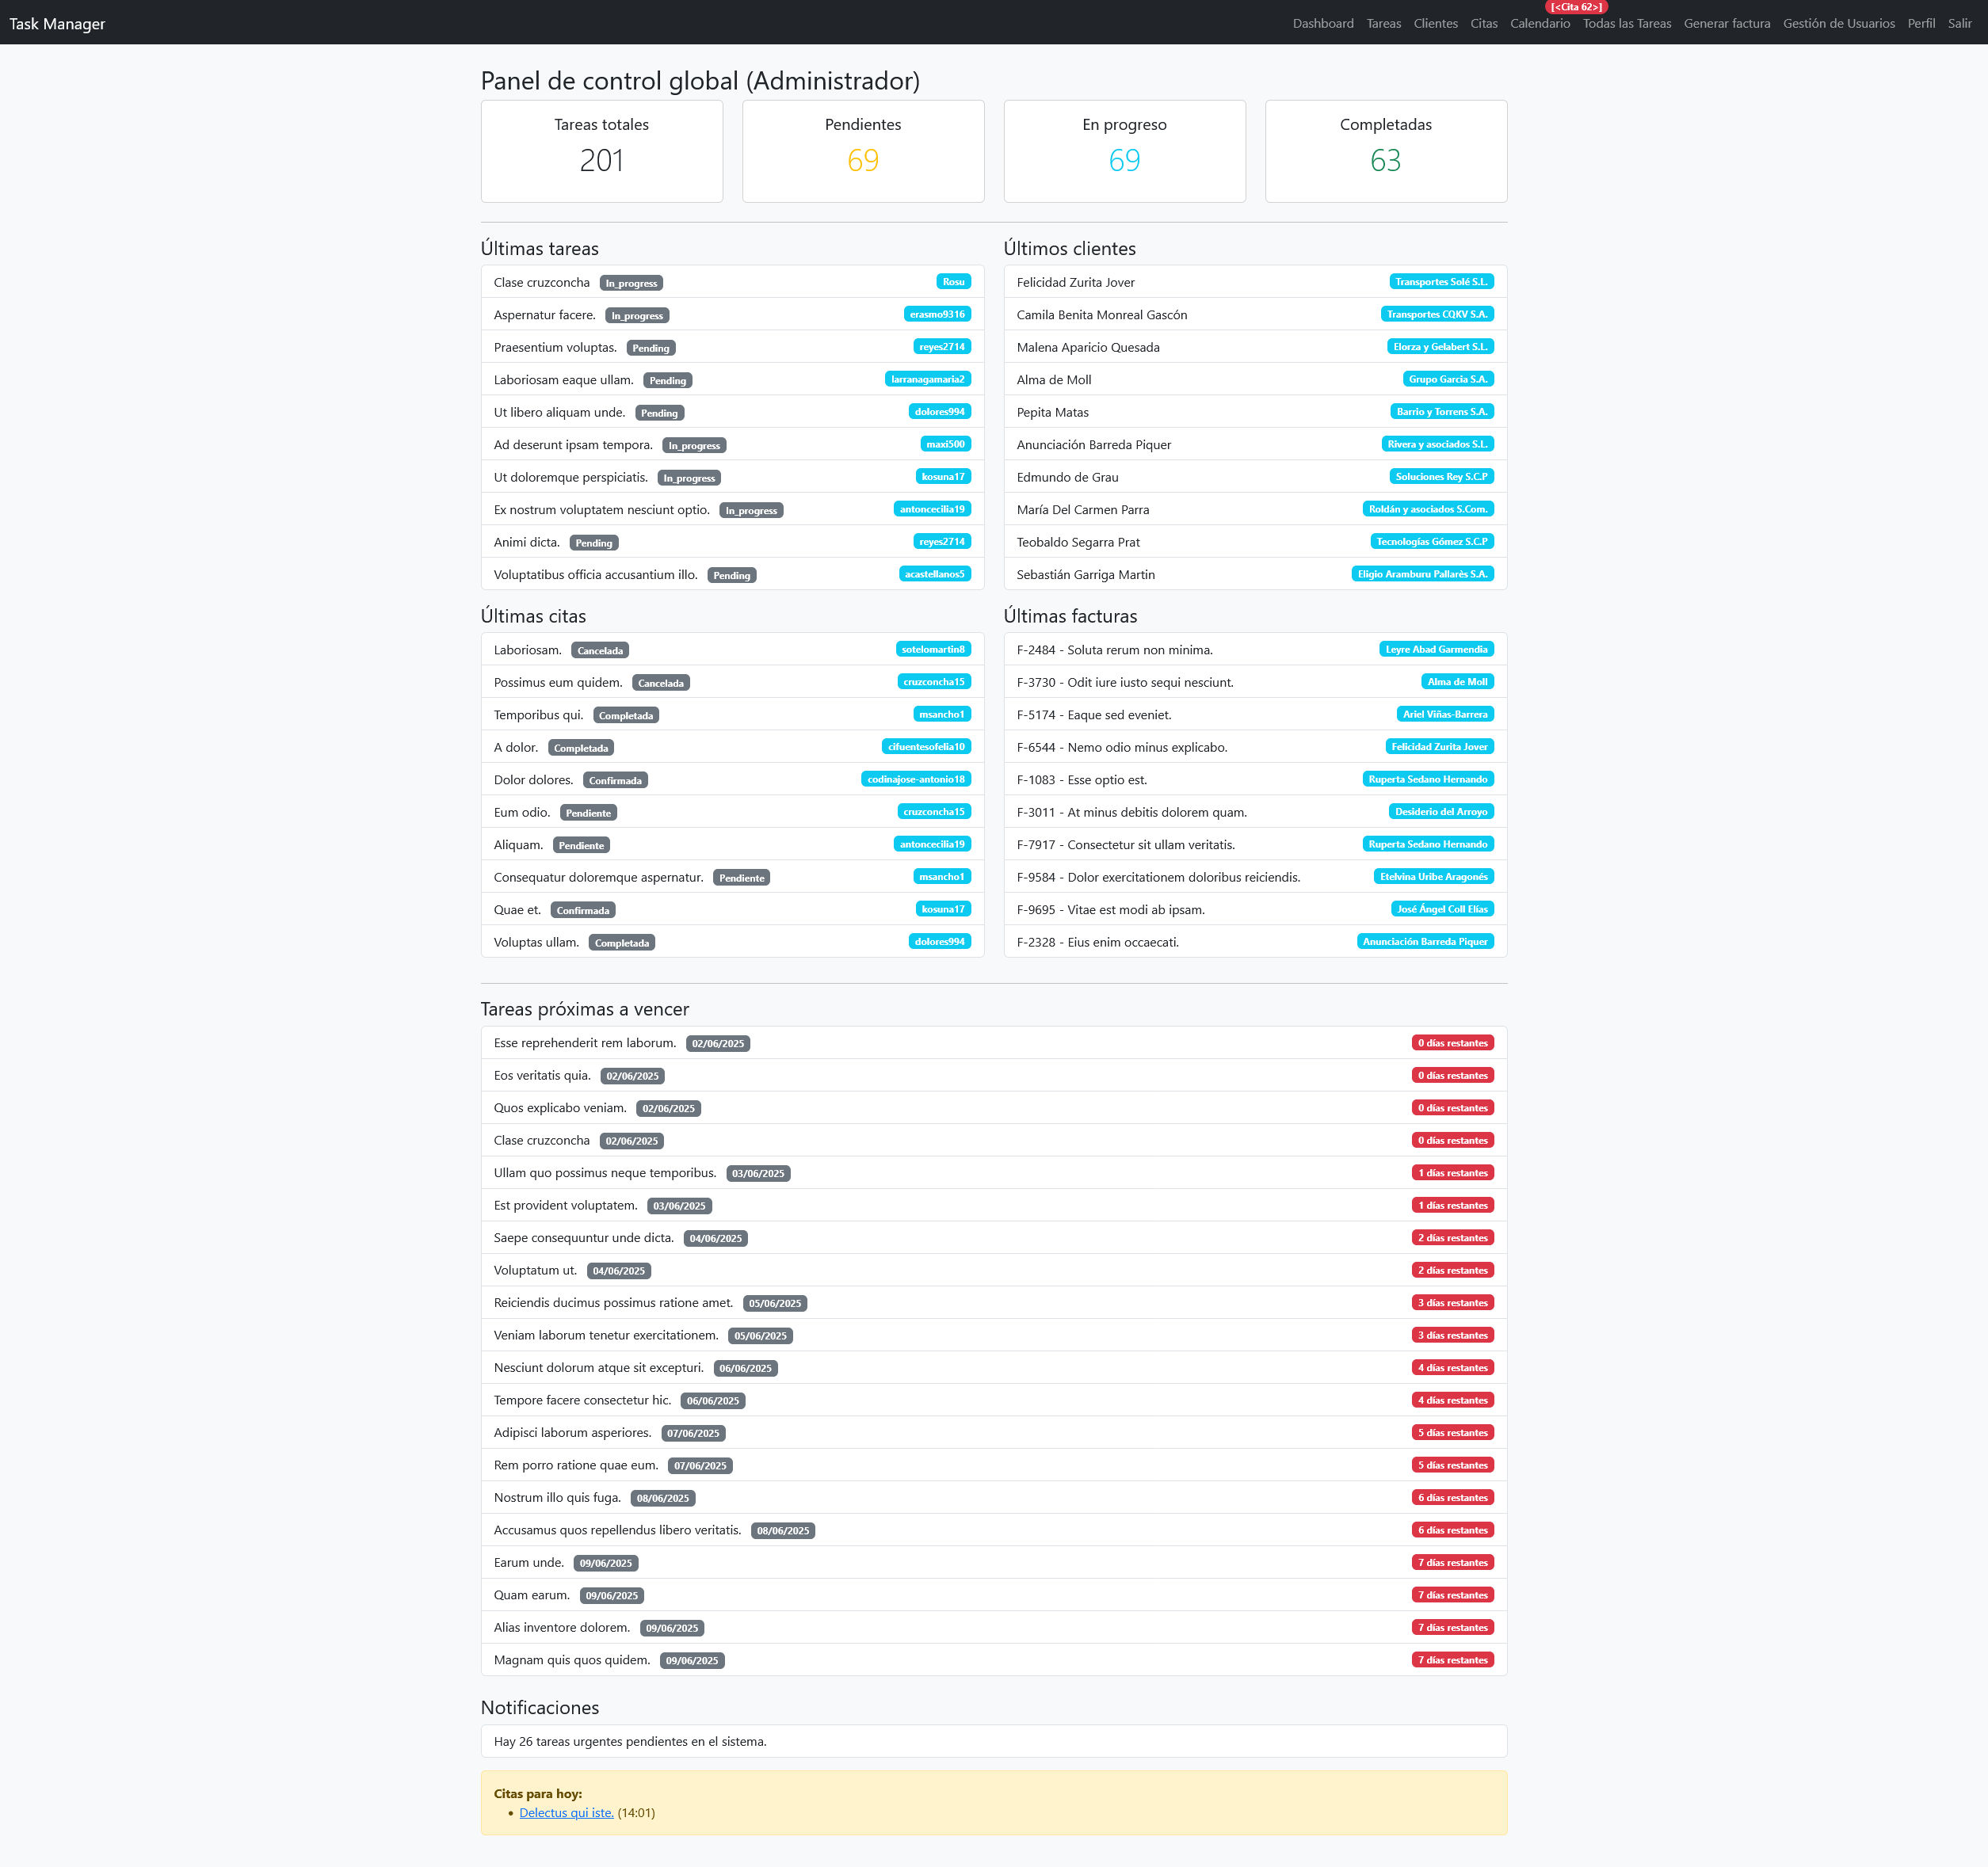Open Perfil in the navbar

pos(1920,23)
